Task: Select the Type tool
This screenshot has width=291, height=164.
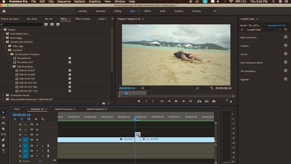Action: 3,151
